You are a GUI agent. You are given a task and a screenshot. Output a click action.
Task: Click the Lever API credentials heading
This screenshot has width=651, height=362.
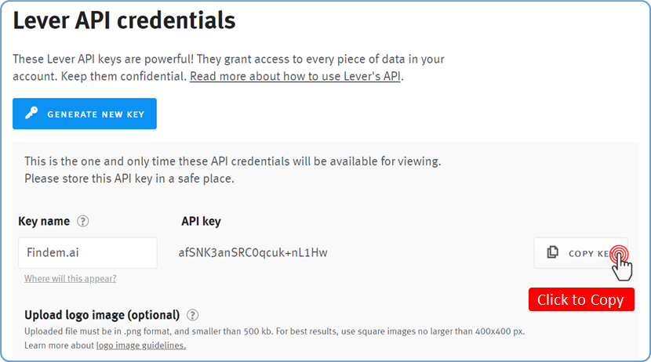pos(124,20)
